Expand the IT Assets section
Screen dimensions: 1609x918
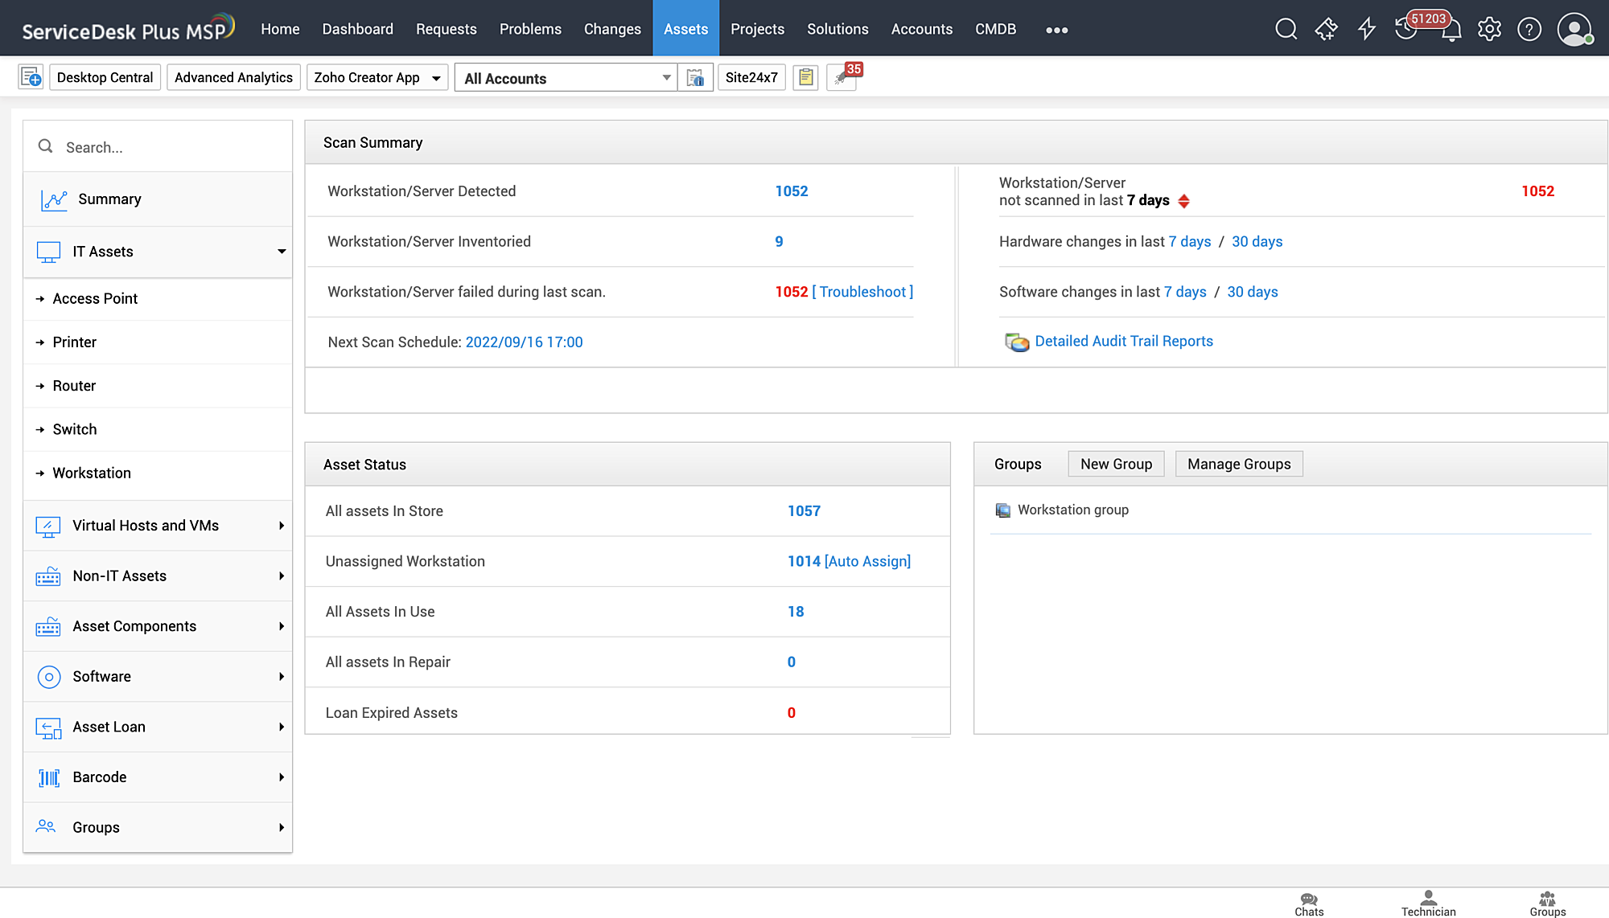click(x=283, y=251)
